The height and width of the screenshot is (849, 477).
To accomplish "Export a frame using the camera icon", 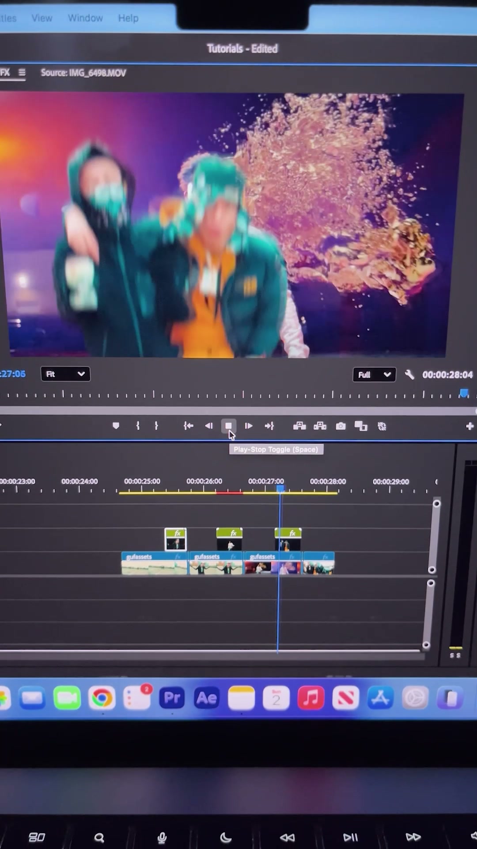I will point(341,426).
